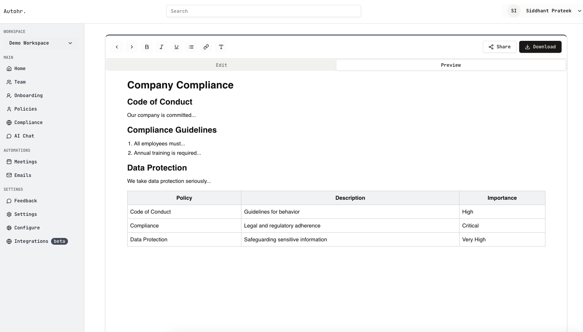Switch to the Edit tab
The image size is (583, 332).
click(221, 65)
